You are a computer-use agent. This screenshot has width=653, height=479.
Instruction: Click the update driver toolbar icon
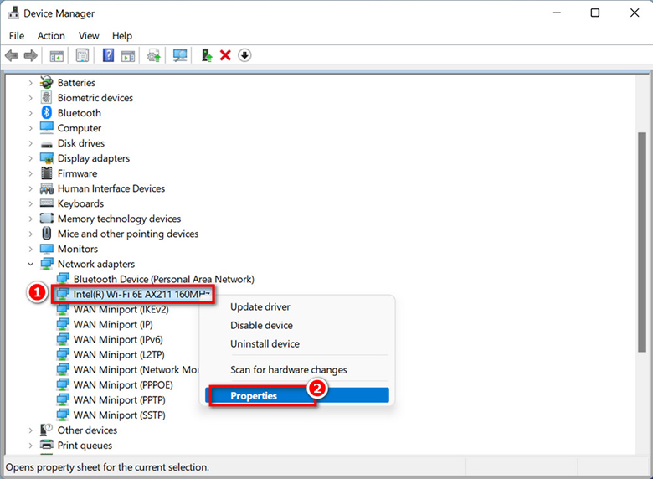(153, 55)
